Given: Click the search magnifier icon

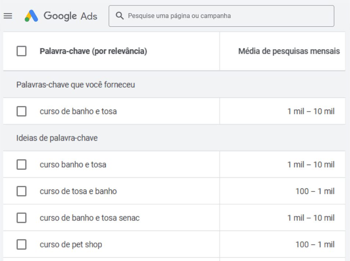Looking at the screenshot, I should coord(119,16).
